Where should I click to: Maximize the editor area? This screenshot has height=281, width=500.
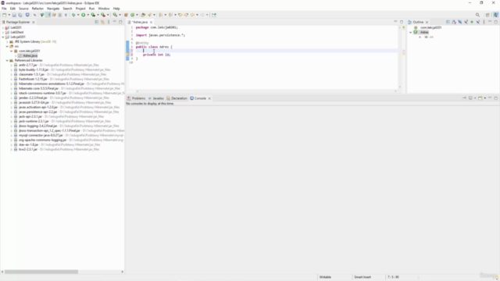pyautogui.click(x=402, y=22)
